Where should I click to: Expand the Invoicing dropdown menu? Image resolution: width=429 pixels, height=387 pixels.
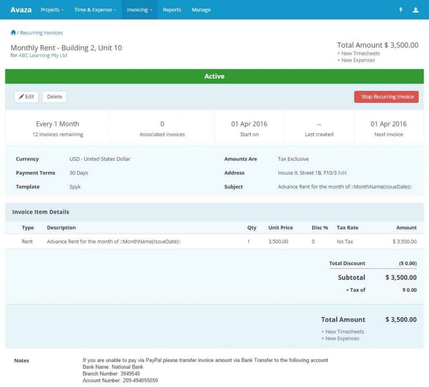coord(139,10)
